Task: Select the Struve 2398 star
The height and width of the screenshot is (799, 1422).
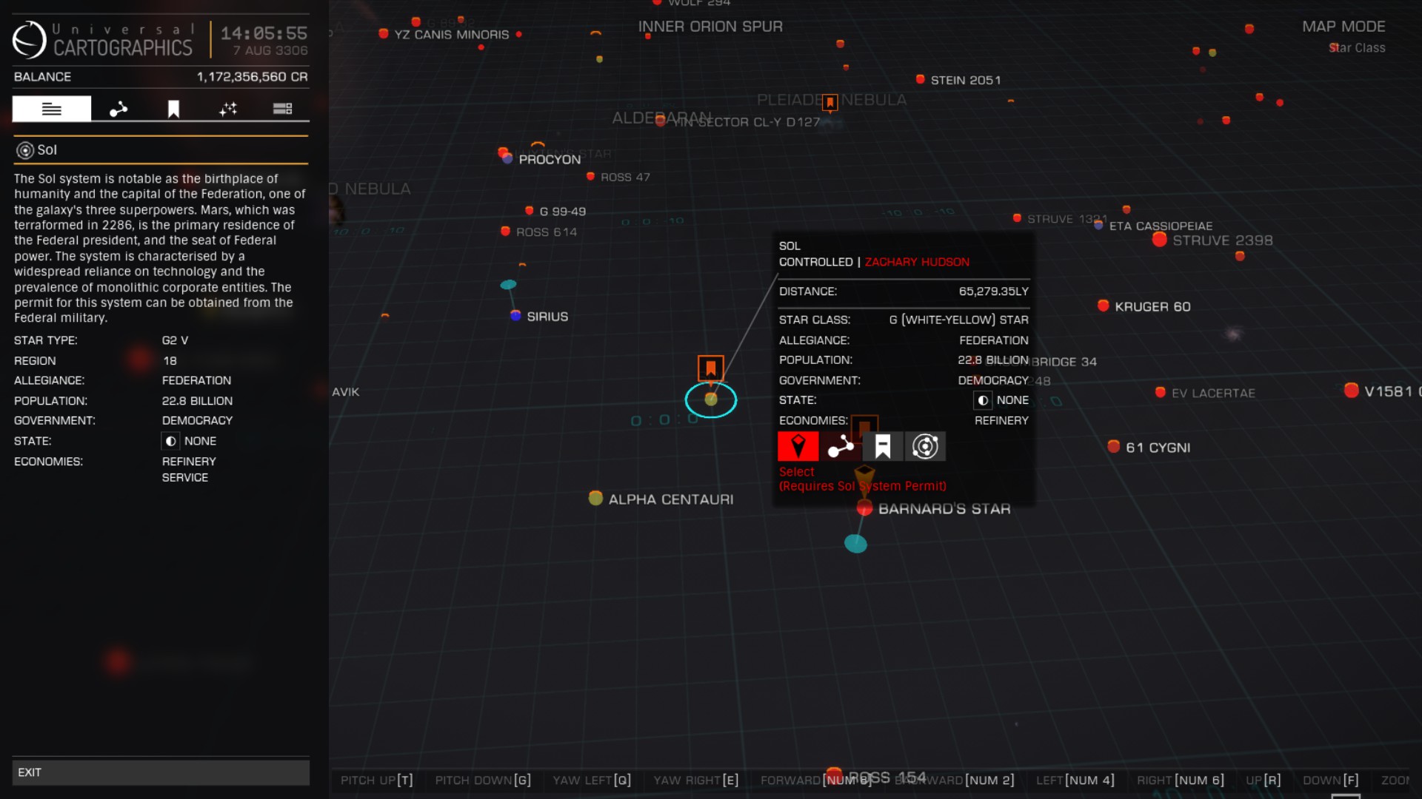Action: tap(1160, 239)
